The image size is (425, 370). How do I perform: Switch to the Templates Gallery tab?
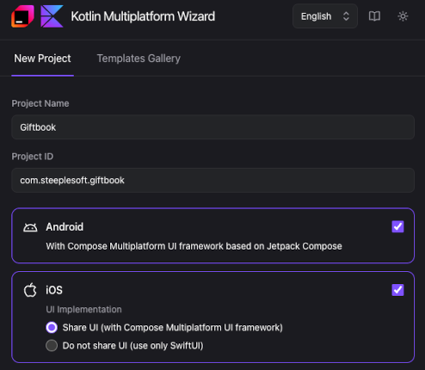139,59
